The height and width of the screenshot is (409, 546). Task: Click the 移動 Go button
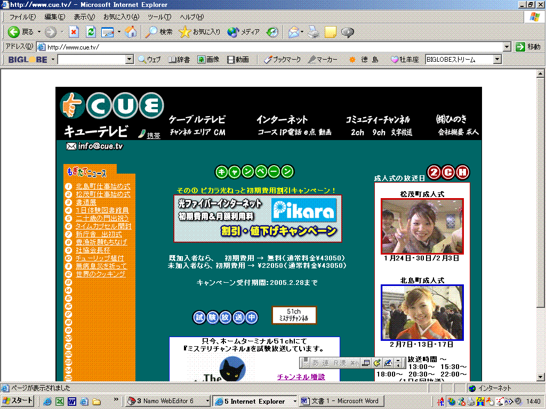click(528, 47)
